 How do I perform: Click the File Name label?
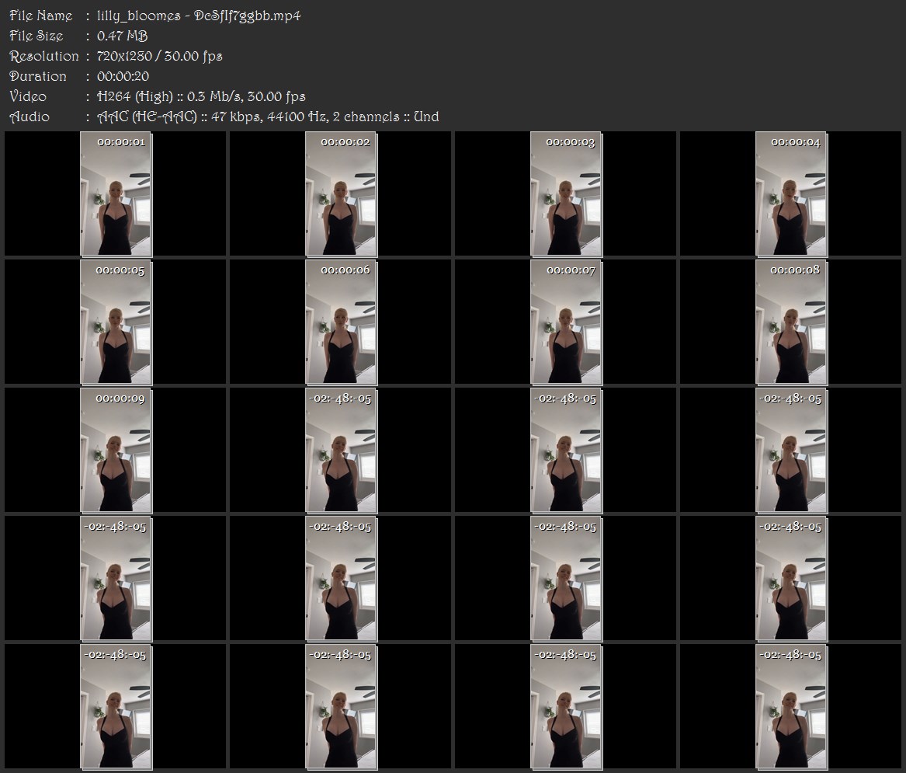(x=41, y=16)
